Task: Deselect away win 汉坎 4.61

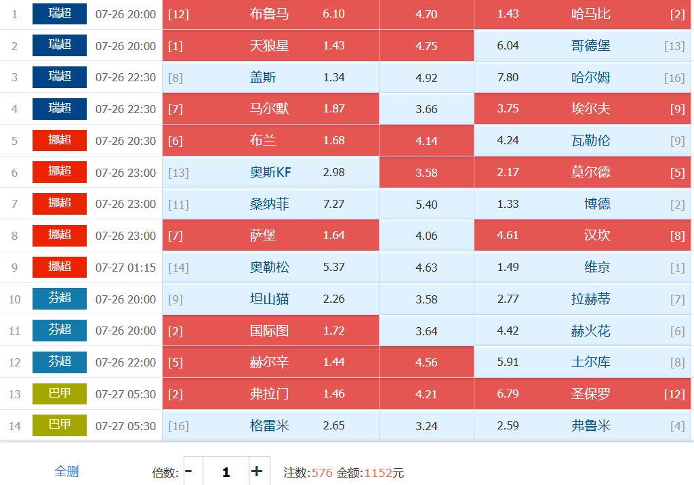Action: point(582,236)
